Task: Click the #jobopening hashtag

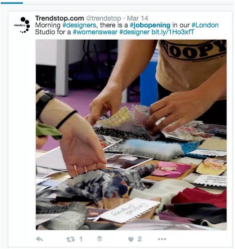Action: [150, 25]
